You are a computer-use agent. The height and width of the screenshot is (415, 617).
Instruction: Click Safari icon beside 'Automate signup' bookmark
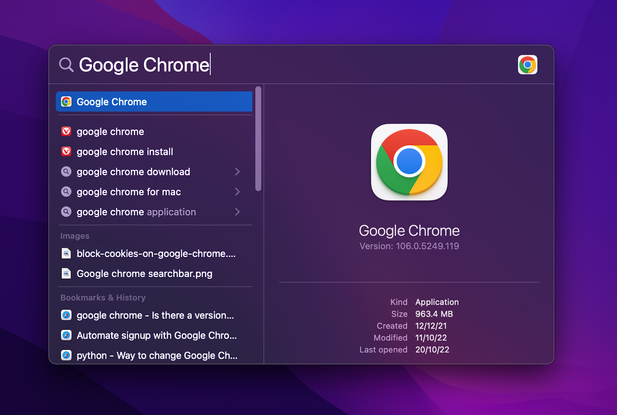point(66,335)
